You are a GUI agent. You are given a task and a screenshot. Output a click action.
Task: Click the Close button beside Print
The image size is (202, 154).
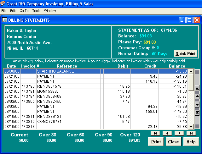click(x=173, y=142)
